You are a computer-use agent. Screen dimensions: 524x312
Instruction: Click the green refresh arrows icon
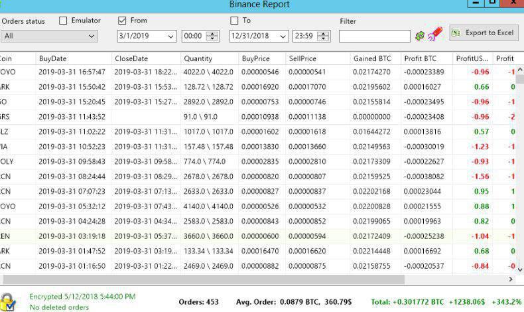(x=419, y=36)
